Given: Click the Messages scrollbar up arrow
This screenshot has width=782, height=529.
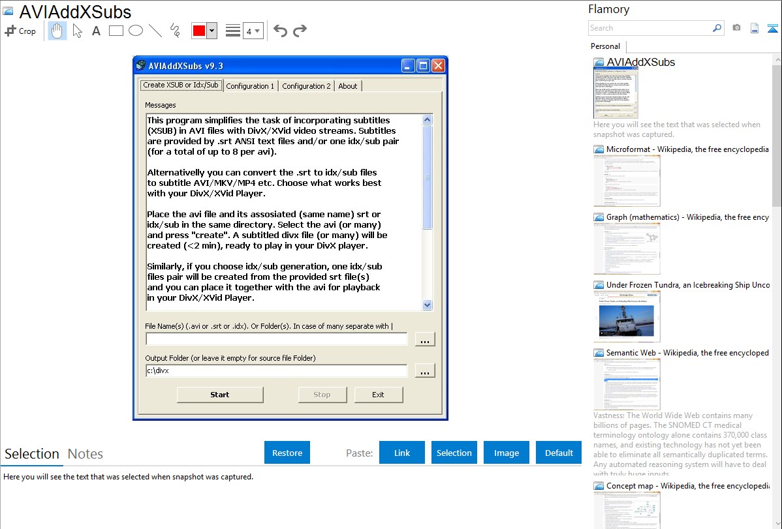Looking at the screenshot, I should [427, 119].
